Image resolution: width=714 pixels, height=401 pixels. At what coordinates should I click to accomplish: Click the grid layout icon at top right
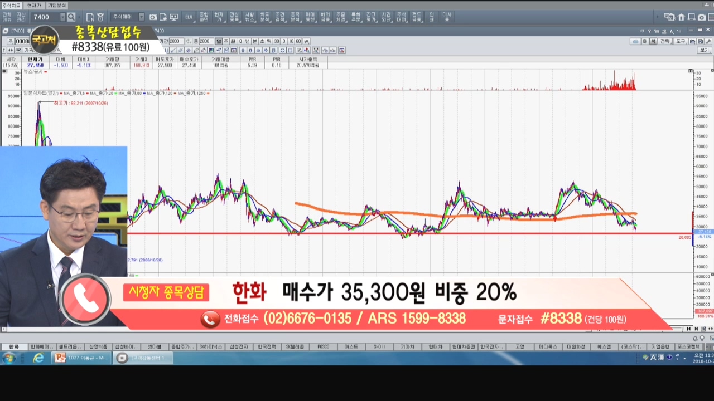pos(711,17)
